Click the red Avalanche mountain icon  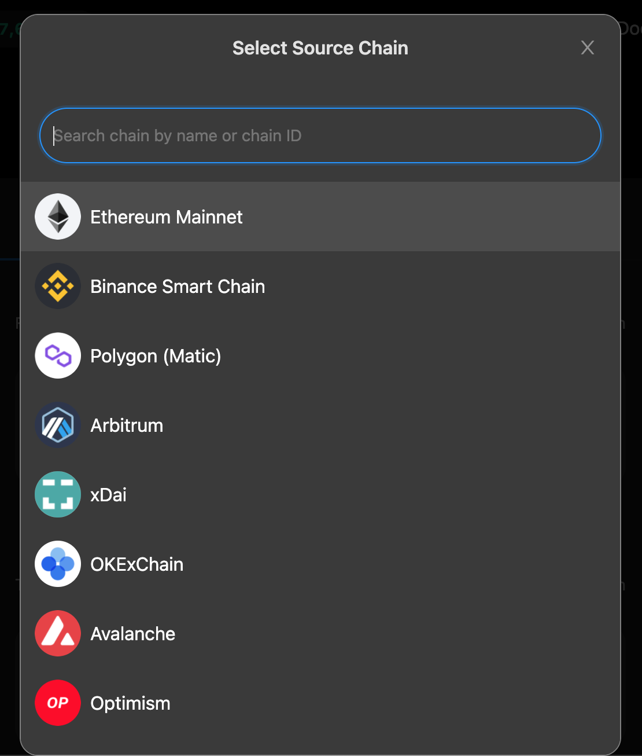pyautogui.click(x=58, y=633)
